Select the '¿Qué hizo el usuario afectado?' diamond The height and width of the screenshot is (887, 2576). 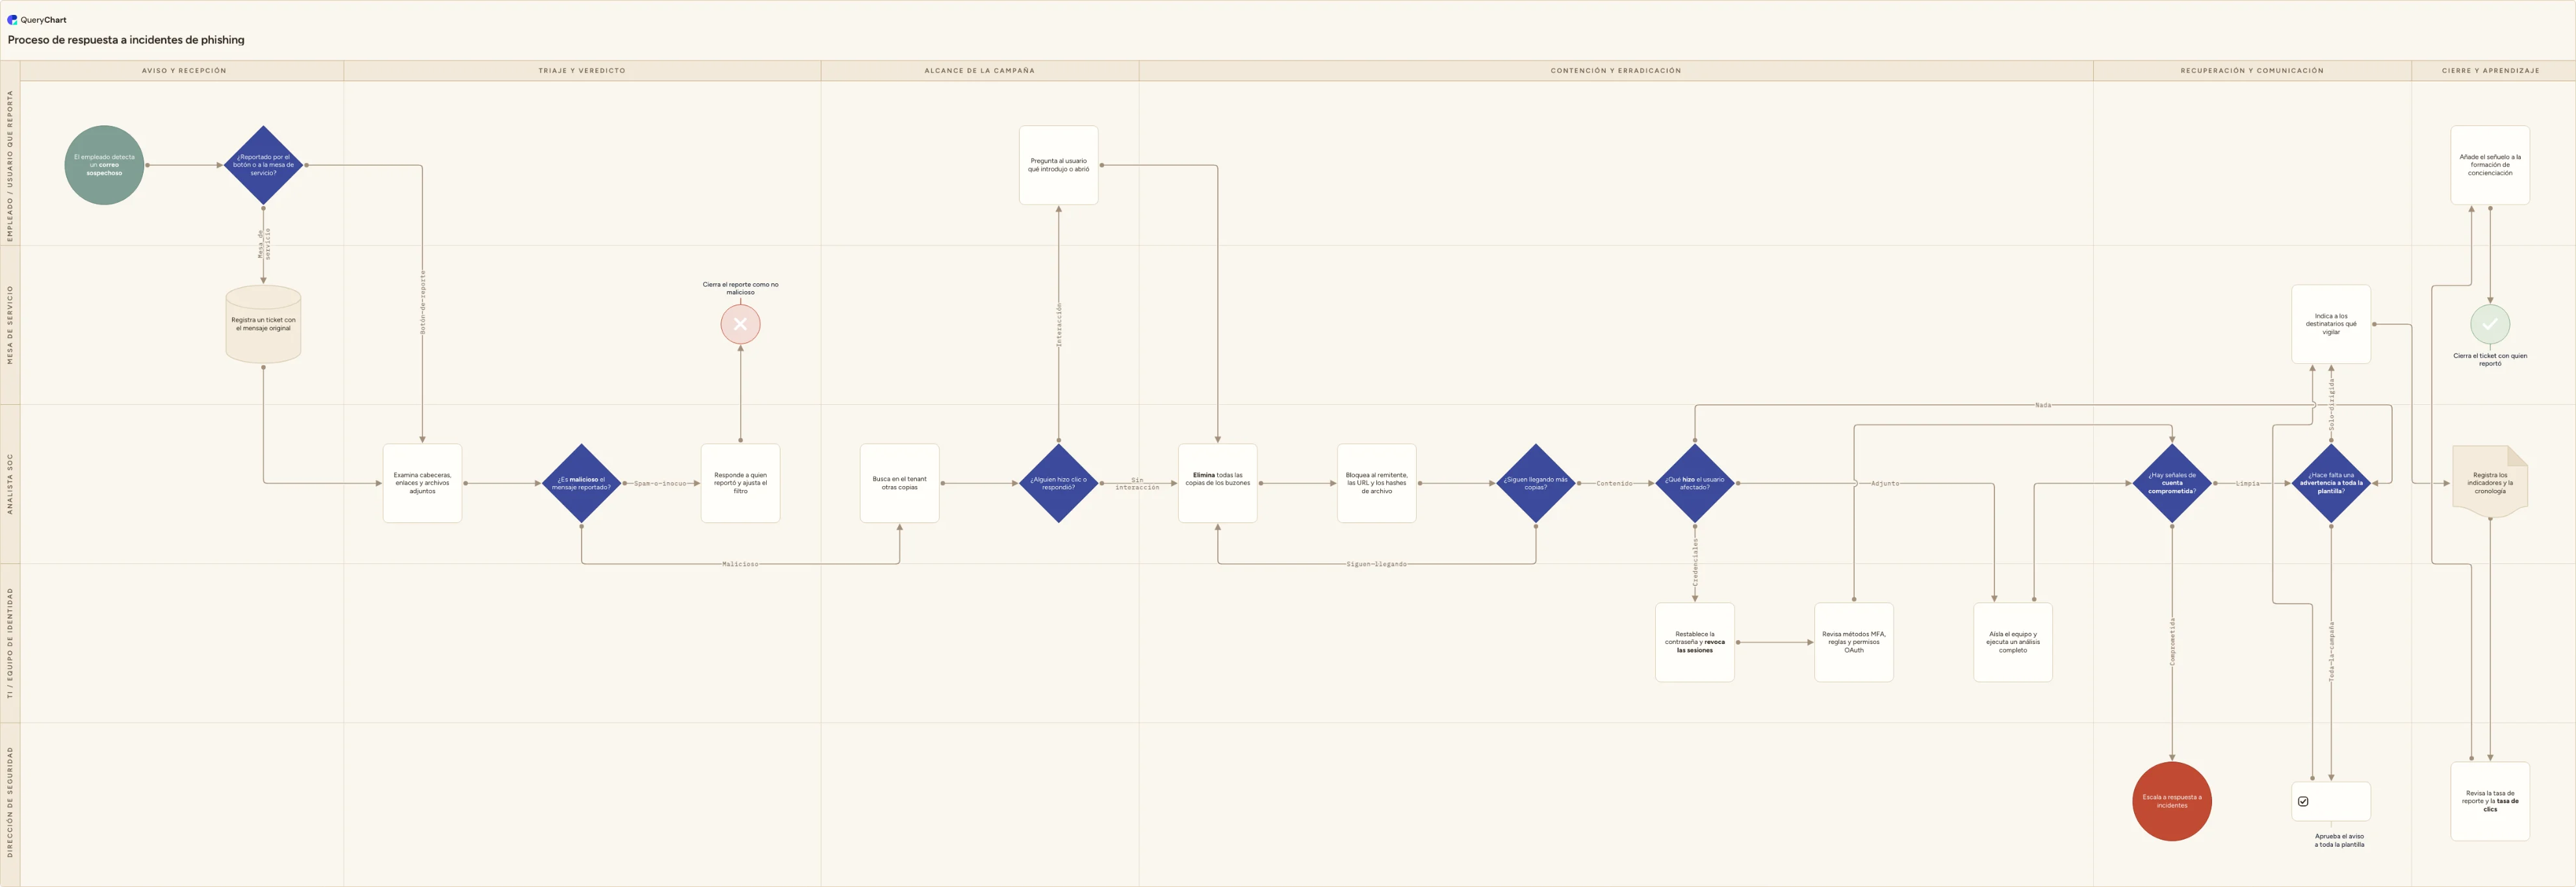tap(1694, 483)
